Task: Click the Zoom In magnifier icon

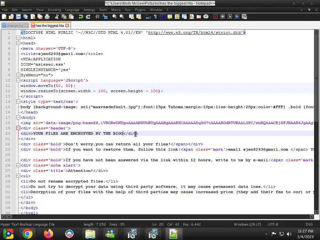Action: [114, 17]
